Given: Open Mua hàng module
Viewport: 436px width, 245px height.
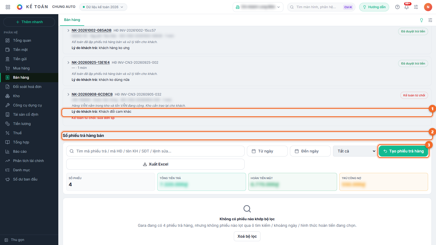Looking at the screenshot, I should [29, 68].
